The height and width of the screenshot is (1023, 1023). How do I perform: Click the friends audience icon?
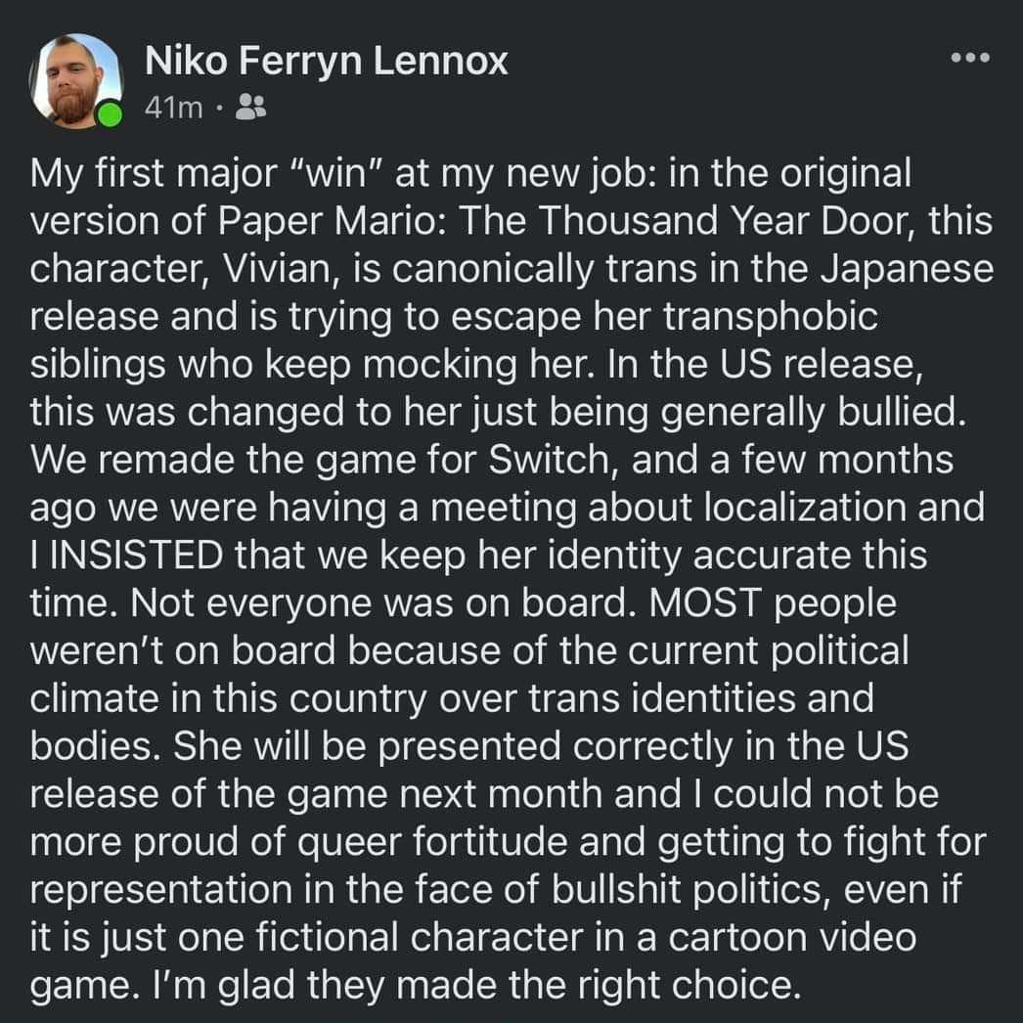coord(252,107)
